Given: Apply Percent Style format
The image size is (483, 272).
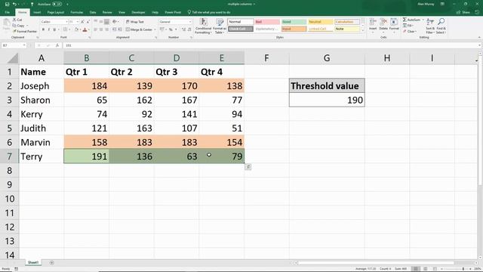Looking at the screenshot, I should [x=171, y=29].
